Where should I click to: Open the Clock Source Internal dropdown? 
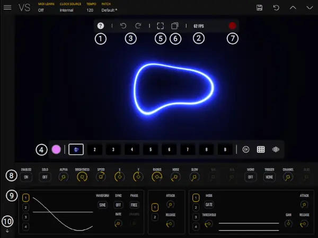(67, 10)
